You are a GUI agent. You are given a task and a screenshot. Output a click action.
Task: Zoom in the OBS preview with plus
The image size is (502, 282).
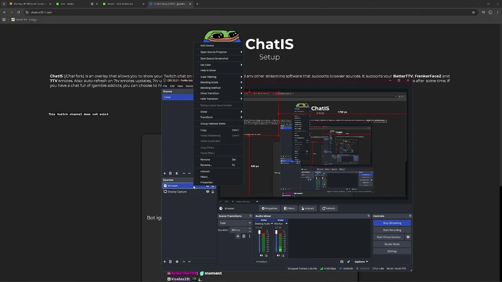(x=232, y=202)
